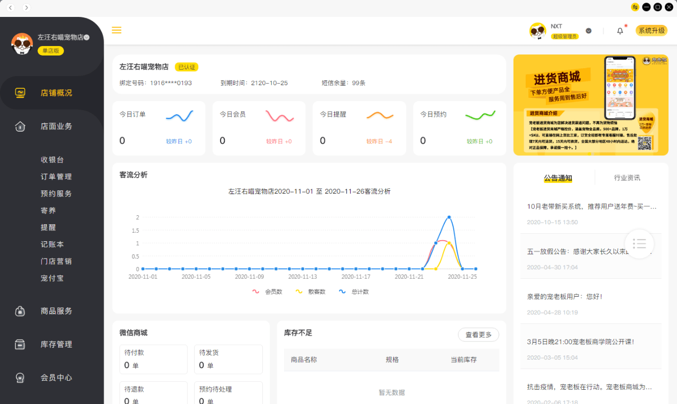Expand the store name dropdown arrow

click(86, 38)
